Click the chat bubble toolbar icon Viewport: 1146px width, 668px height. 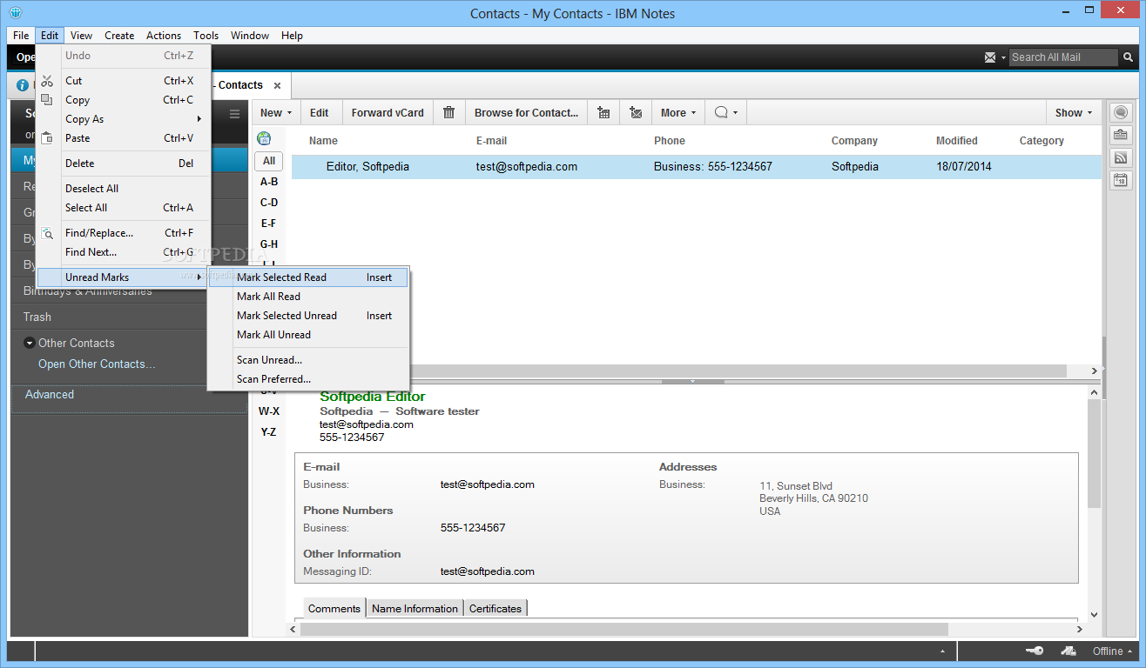(720, 112)
